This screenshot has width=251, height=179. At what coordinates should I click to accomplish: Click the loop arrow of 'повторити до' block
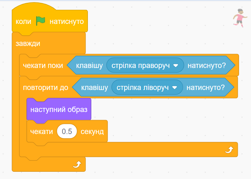coord(229,150)
